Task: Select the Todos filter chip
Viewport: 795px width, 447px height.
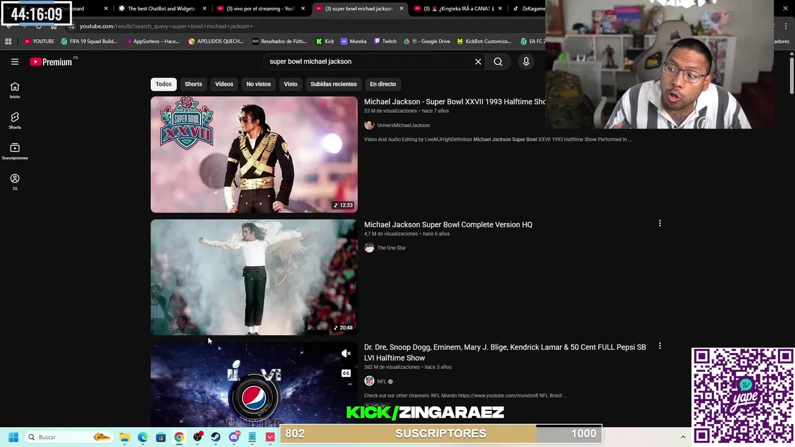Action: tap(163, 84)
